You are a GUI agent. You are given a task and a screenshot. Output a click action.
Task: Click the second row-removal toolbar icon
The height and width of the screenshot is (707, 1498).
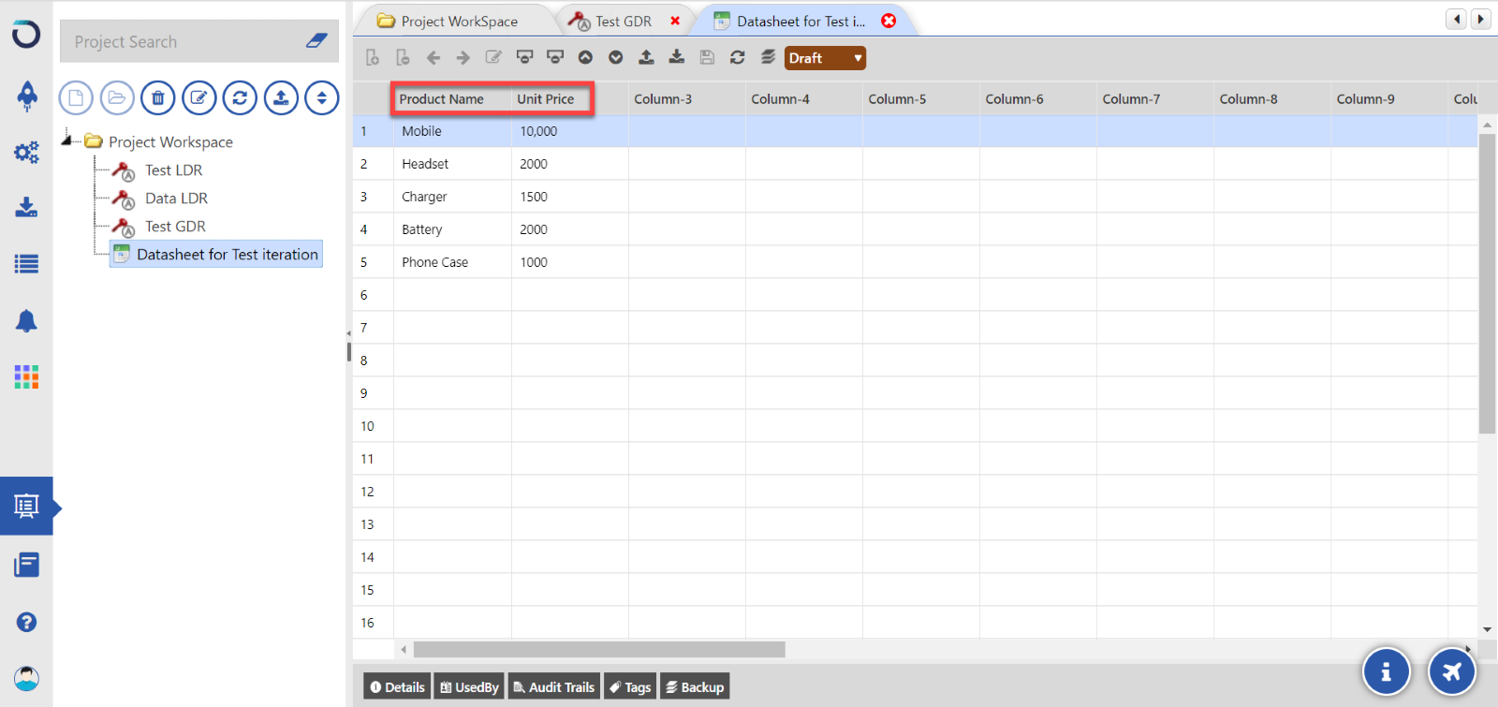(x=555, y=58)
